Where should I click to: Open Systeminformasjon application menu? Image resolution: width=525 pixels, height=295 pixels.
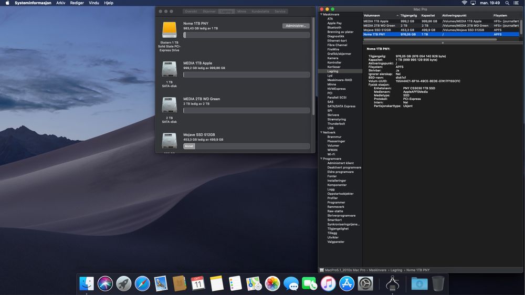(33, 3)
